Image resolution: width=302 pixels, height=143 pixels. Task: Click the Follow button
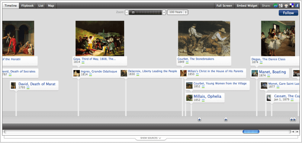pos(288,13)
